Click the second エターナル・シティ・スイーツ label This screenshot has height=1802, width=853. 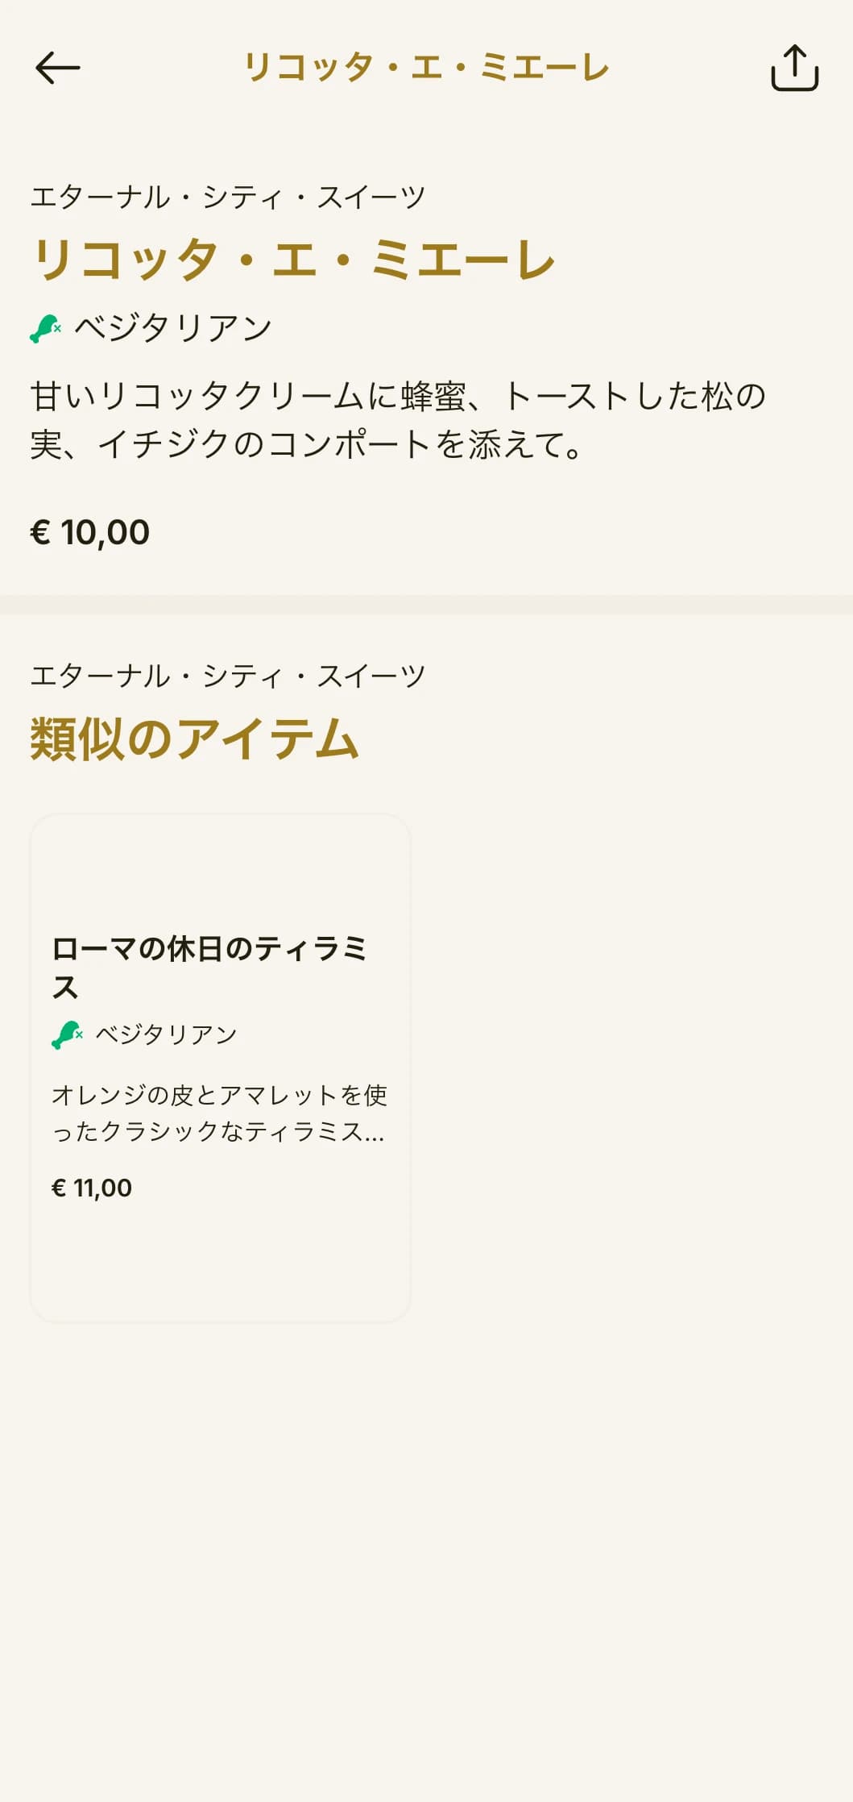coord(228,676)
